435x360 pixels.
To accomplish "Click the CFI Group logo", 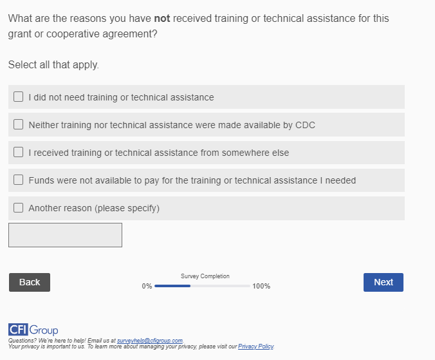I will [33, 330].
